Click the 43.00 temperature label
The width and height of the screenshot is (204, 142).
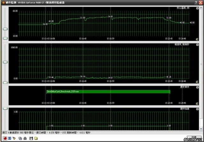click(51, 21)
